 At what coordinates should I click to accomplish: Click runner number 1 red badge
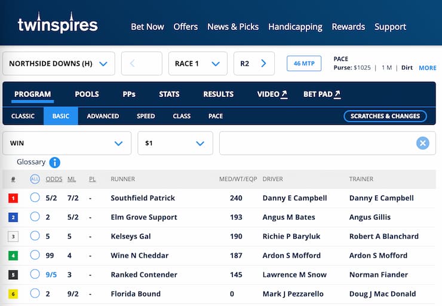click(x=13, y=198)
